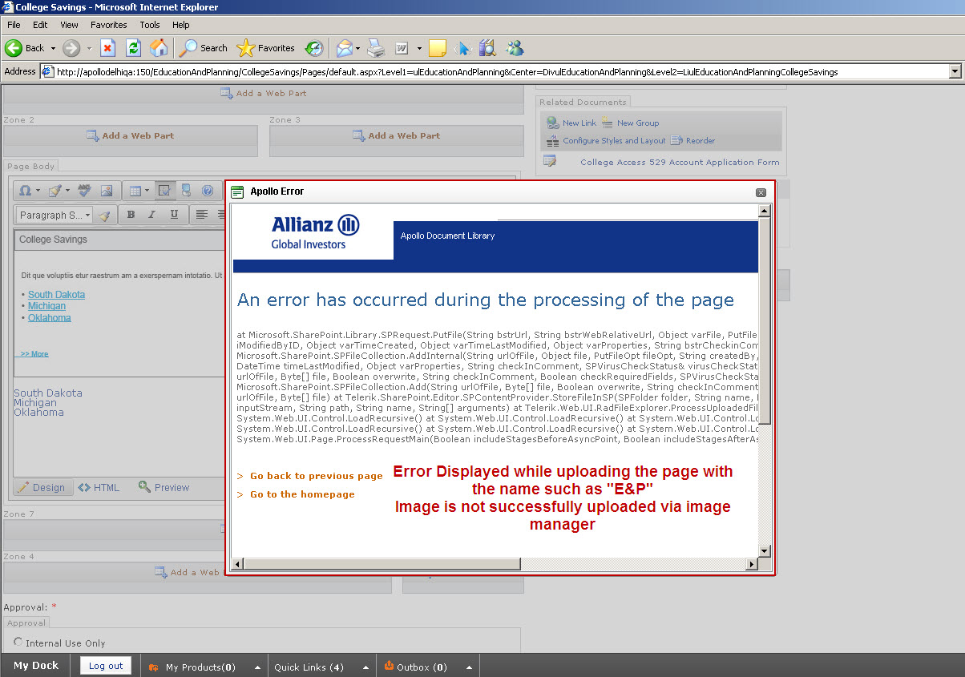Open the address bar dropdown arrow
This screenshot has height=677, width=965.
coord(954,71)
